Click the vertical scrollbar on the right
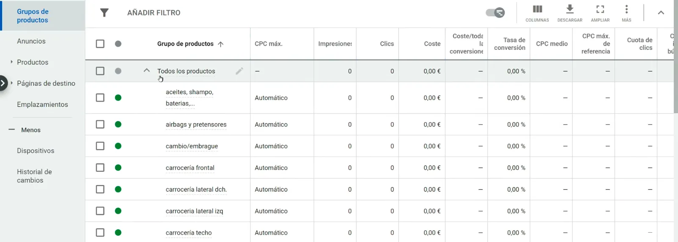The width and height of the screenshot is (678, 242). (676, 57)
